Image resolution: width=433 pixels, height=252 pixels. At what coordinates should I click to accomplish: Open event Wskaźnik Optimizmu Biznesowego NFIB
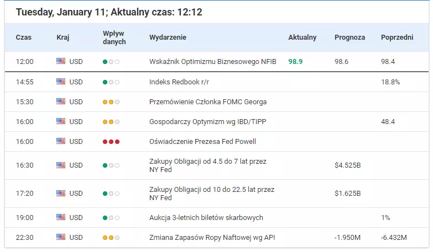[213, 61]
